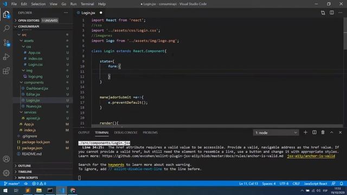Screen dimensions: 347x195
Task: Kill terminal with trash icon
Action: click(323, 132)
